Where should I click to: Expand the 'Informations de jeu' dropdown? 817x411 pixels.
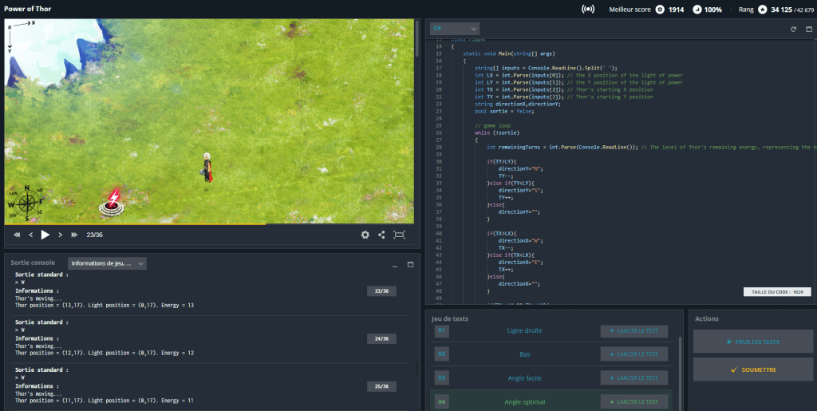107,263
